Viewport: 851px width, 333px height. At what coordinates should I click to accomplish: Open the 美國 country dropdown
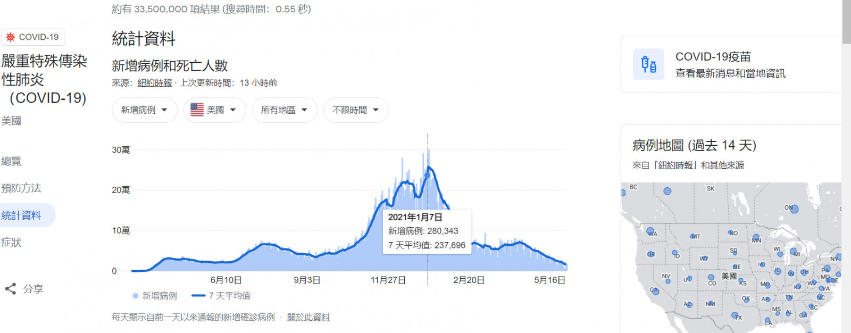click(214, 110)
